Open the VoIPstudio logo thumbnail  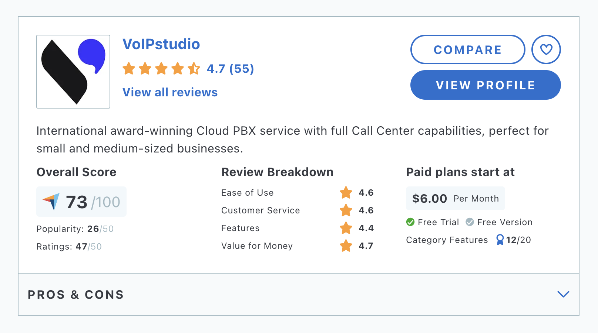pyautogui.click(x=73, y=72)
